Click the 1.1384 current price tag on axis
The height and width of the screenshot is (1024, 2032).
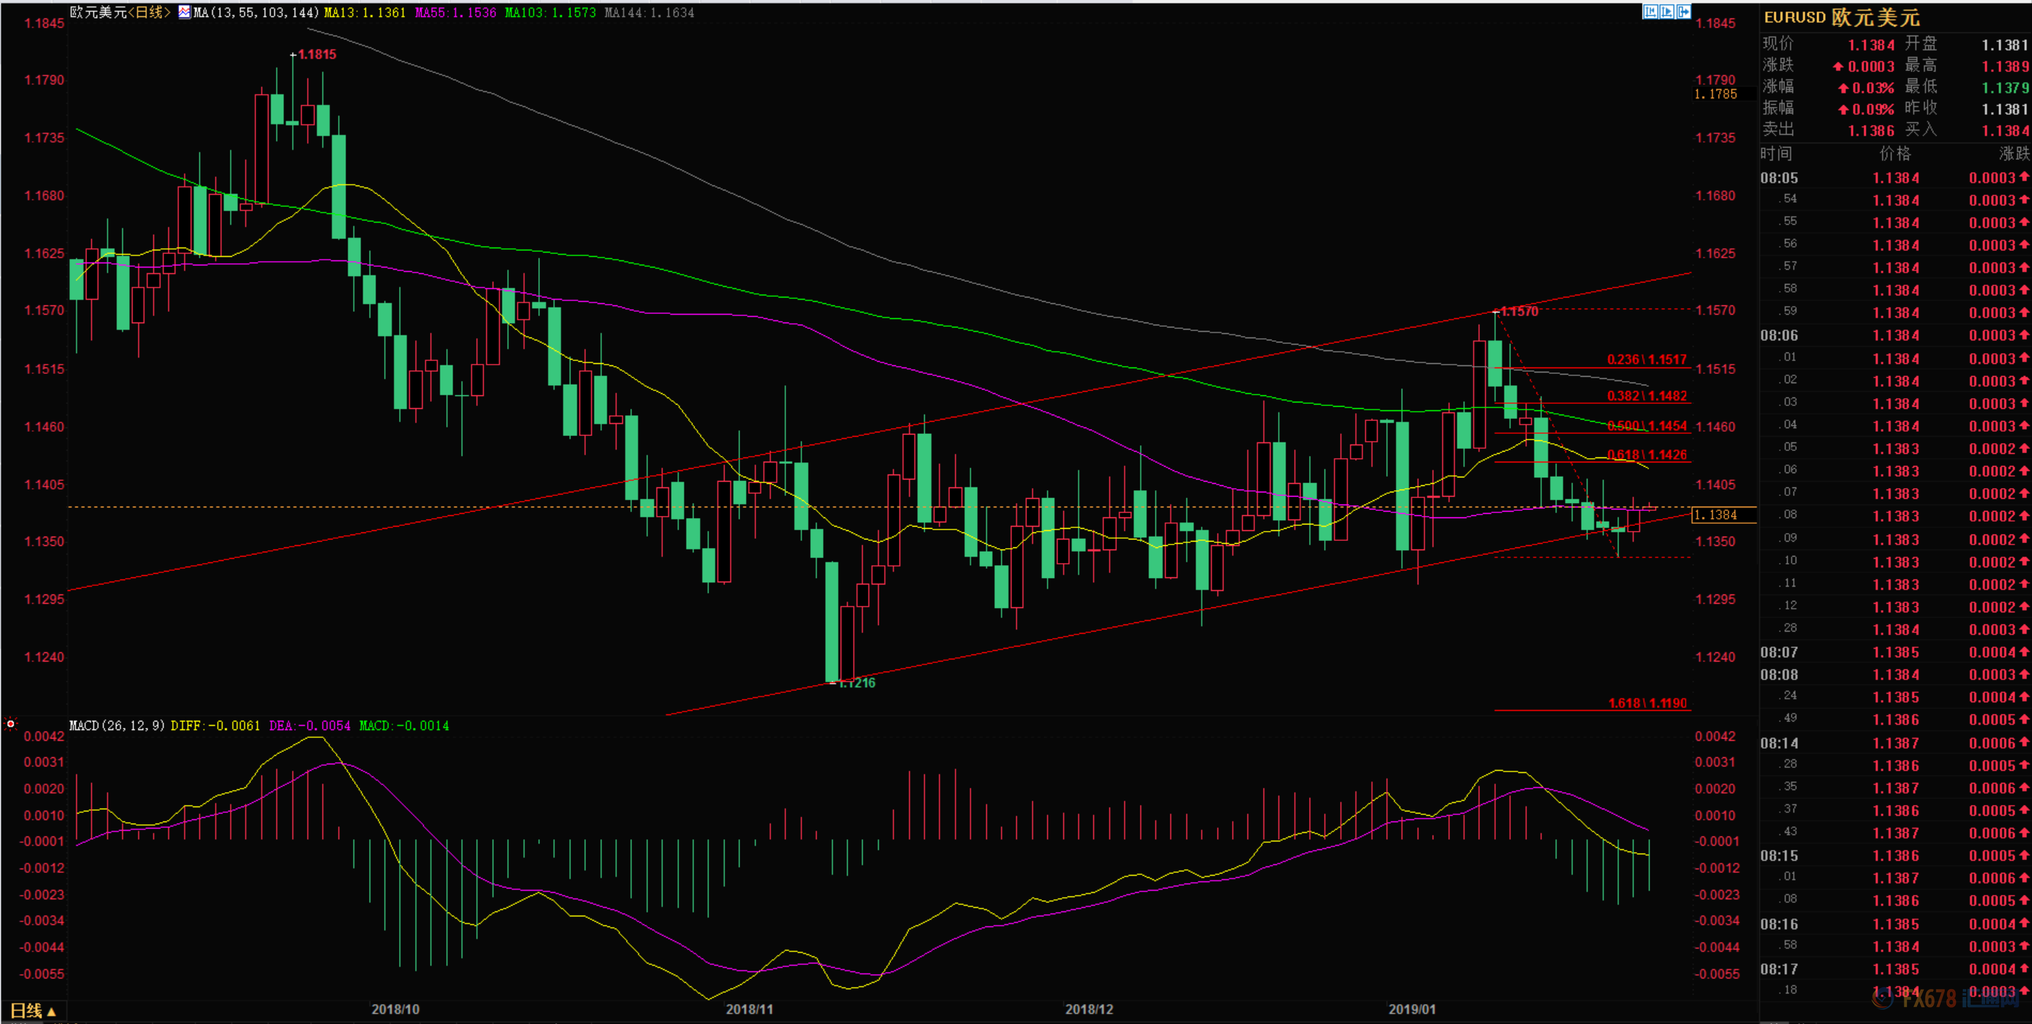pyautogui.click(x=1724, y=514)
